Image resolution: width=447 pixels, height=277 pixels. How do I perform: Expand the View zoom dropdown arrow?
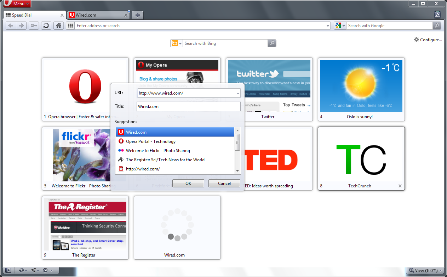tap(440, 271)
